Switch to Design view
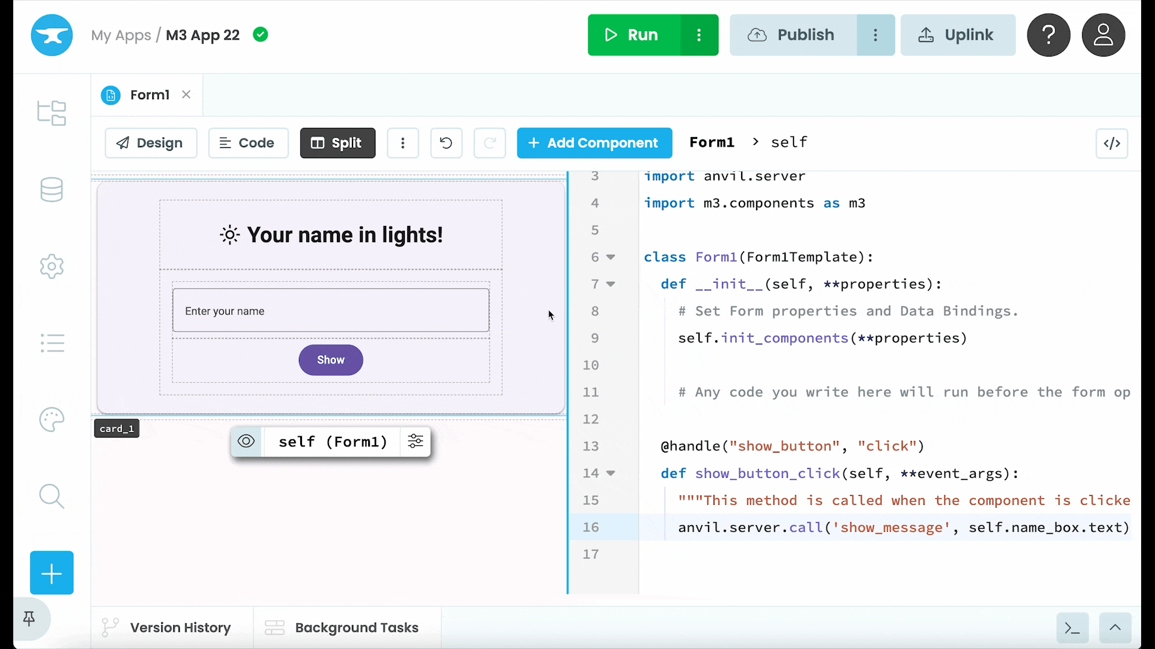Screen dimensions: 1155x649 point(150,143)
